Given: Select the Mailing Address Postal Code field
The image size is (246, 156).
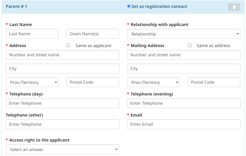Looking at the screenshot, I should (x=214, y=82).
